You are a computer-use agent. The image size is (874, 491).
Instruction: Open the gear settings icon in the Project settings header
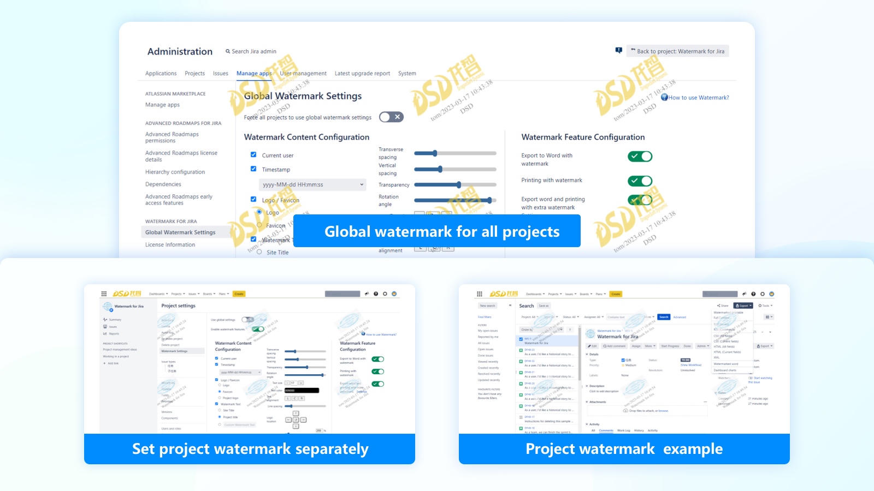pyautogui.click(x=385, y=294)
